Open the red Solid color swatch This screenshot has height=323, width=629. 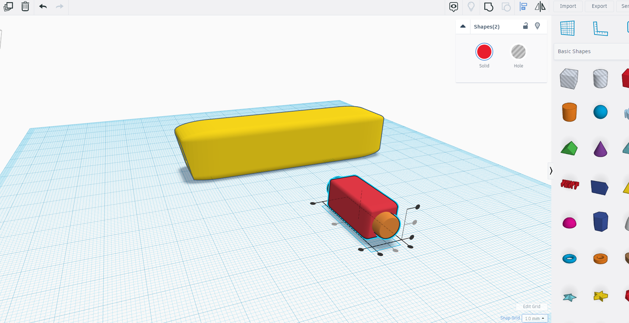pyautogui.click(x=484, y=52)
